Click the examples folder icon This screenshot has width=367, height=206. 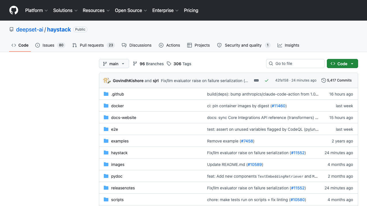(x=106, y=141)
